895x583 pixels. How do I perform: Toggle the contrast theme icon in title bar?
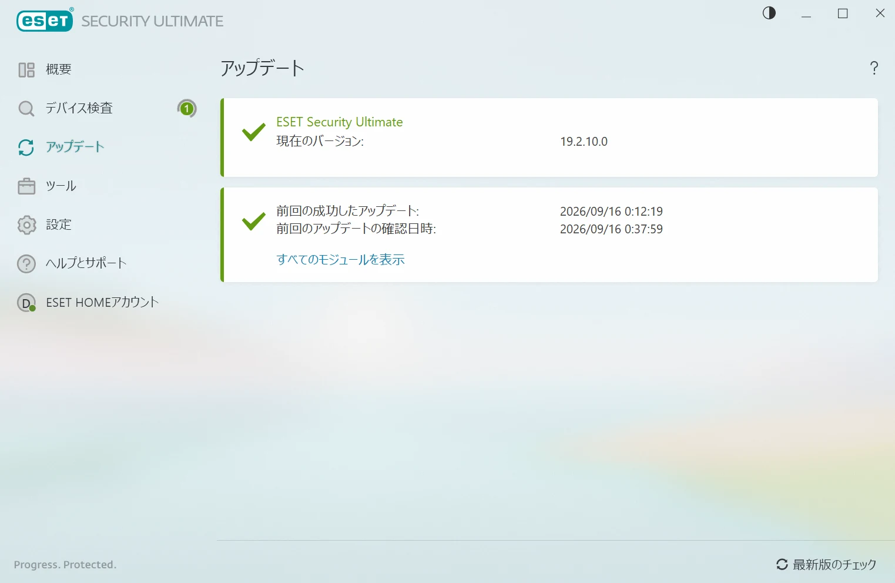point(769,13)
